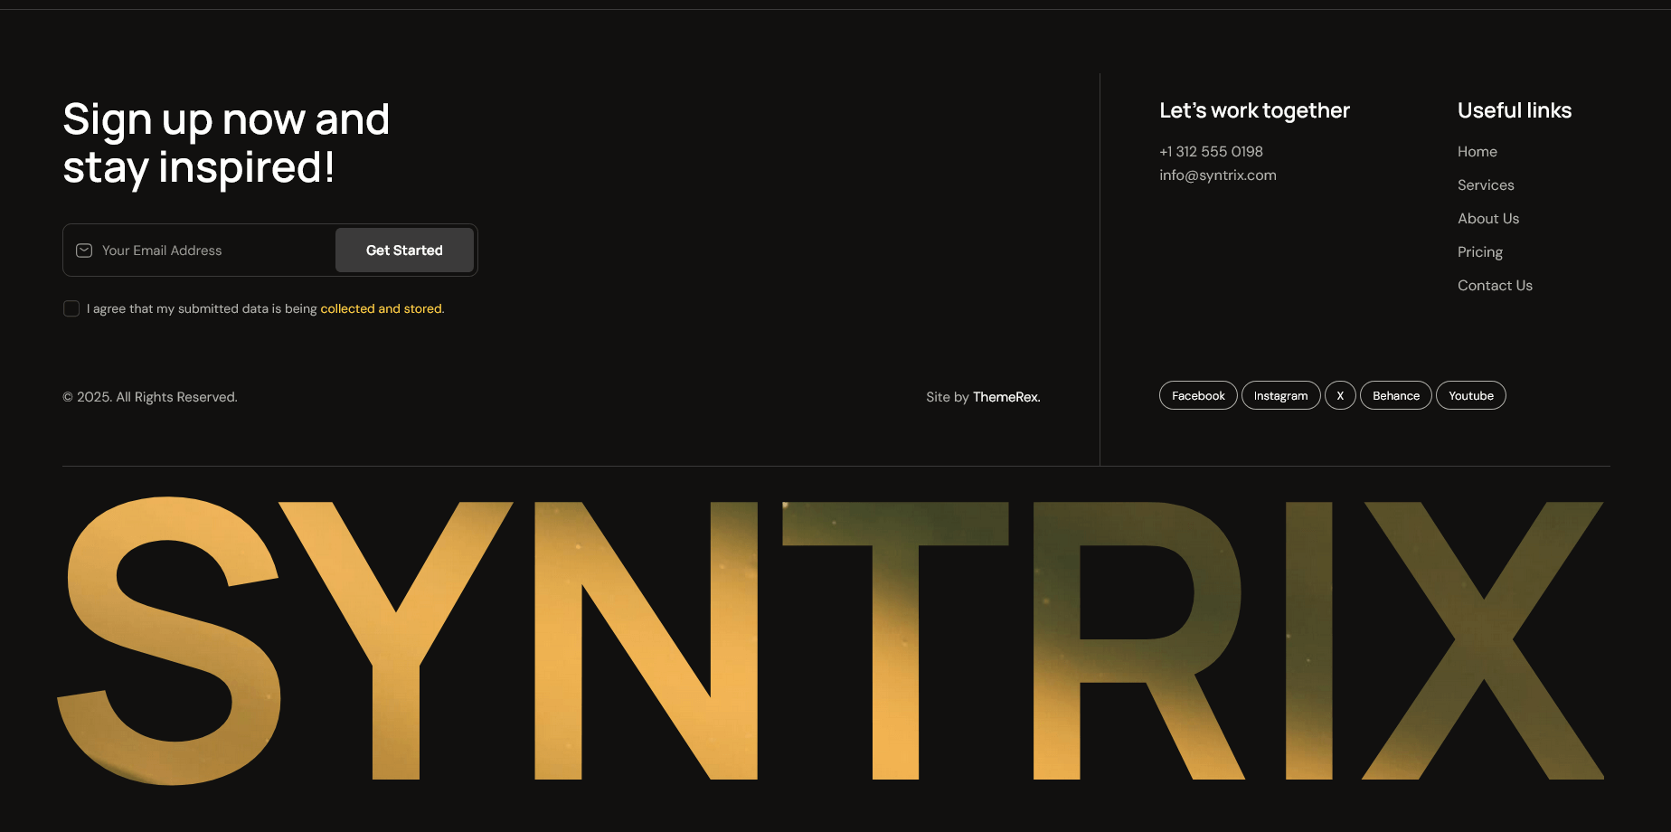
Task: Click the 'Let's work together' heading
Action: 1254,111
